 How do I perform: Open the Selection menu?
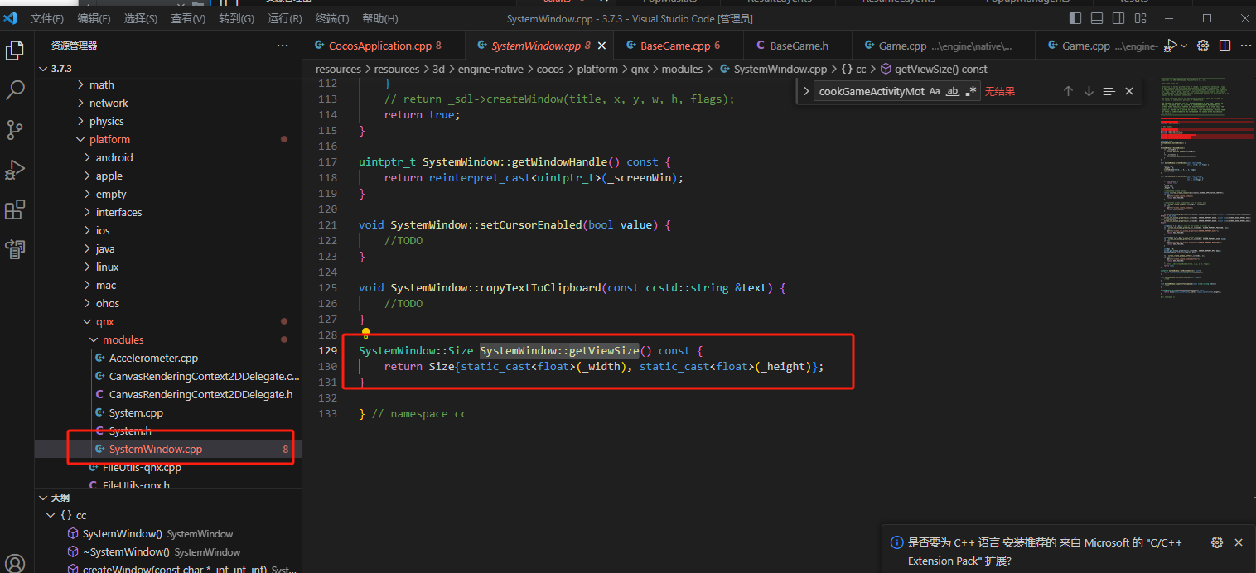pyautogui.click(x=141, y=18)
